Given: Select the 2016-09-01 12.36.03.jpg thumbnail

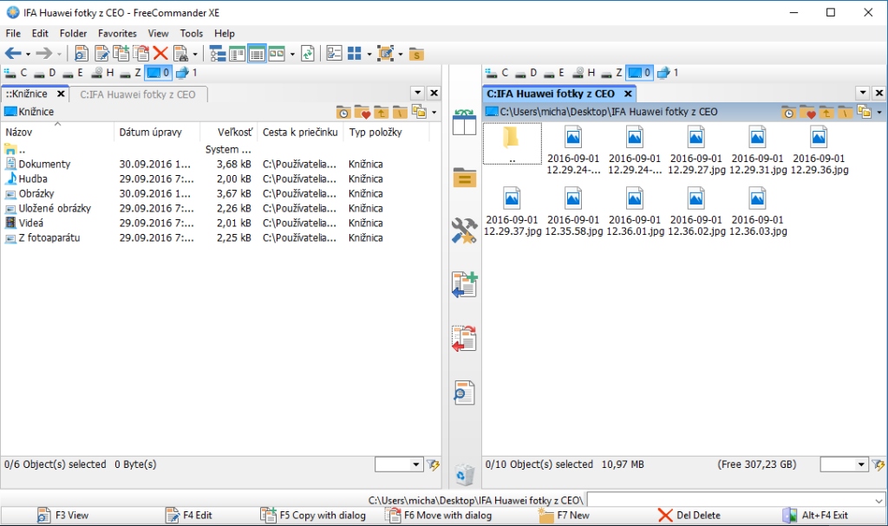Looking at the screenshot, I should (x=757, y=212).
